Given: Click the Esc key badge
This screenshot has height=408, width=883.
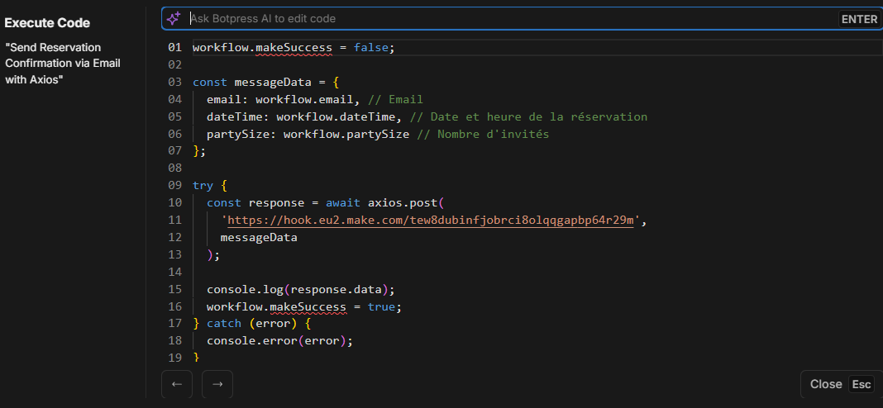Looking at the screenshot, I should (x=862, y=384).
